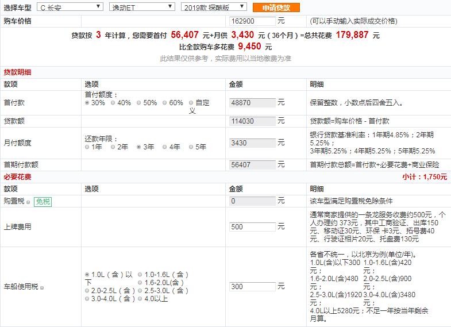Select 50% down payment radio
This screenshot has height=327, width=451.
[x=138, y=103]
